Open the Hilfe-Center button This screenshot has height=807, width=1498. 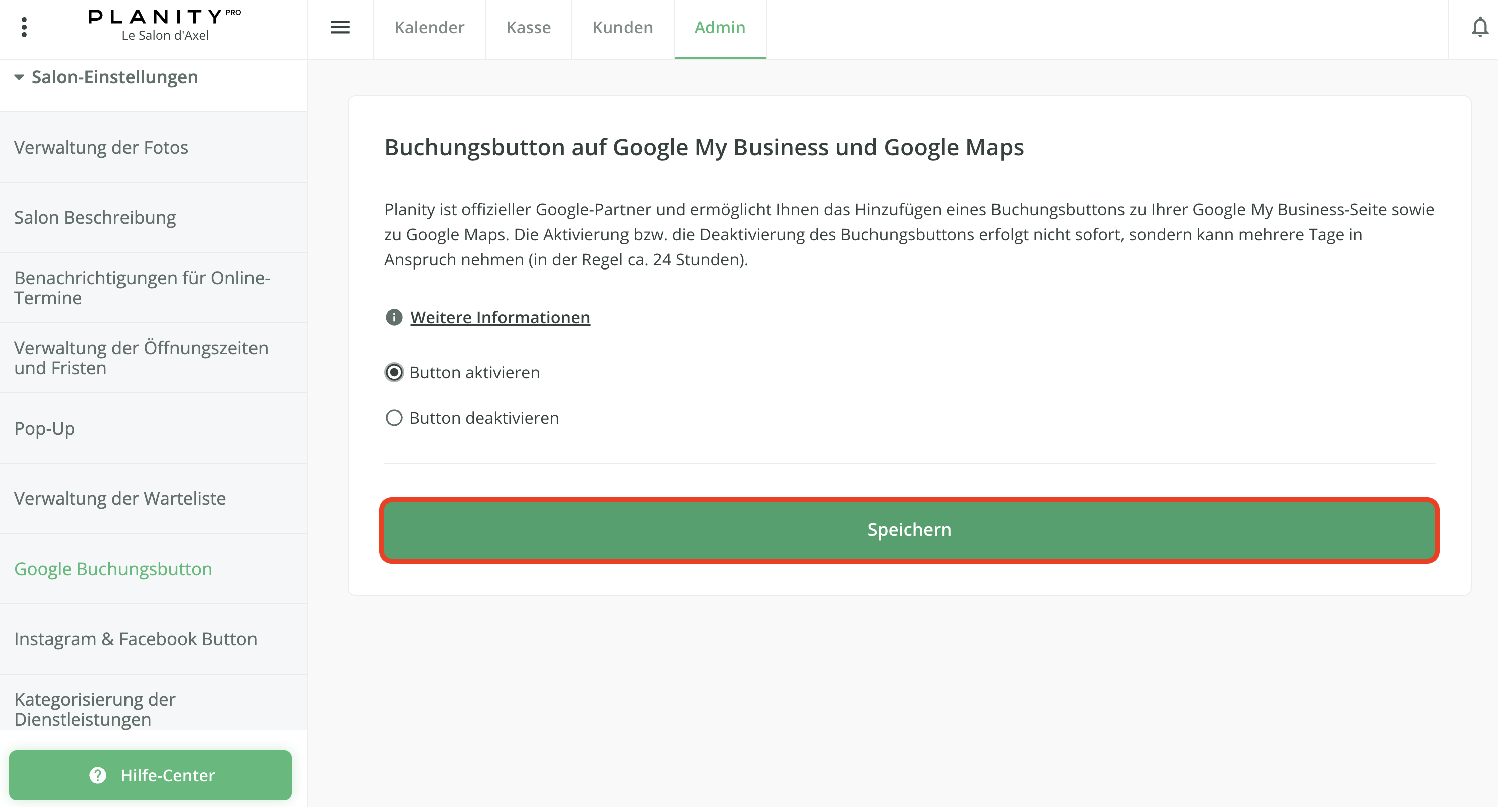click(x=150, y=775)
